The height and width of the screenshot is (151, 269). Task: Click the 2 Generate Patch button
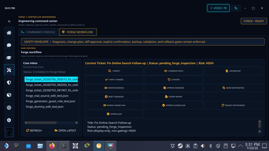pos(174,71)
